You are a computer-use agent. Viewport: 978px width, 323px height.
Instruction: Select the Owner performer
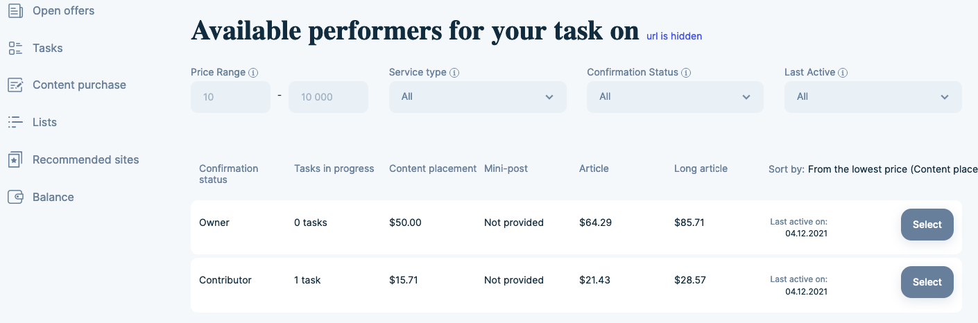(927, 225)
